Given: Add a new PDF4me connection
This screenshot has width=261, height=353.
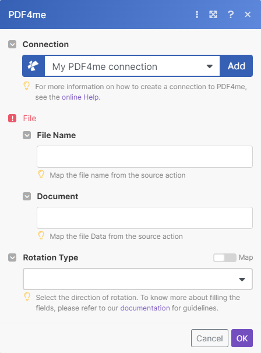Looking at the screenshot, I should coord(236,66).
